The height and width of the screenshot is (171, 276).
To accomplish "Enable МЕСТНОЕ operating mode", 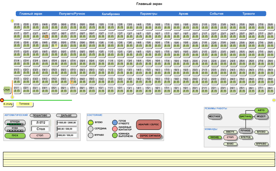I will 214,116.
